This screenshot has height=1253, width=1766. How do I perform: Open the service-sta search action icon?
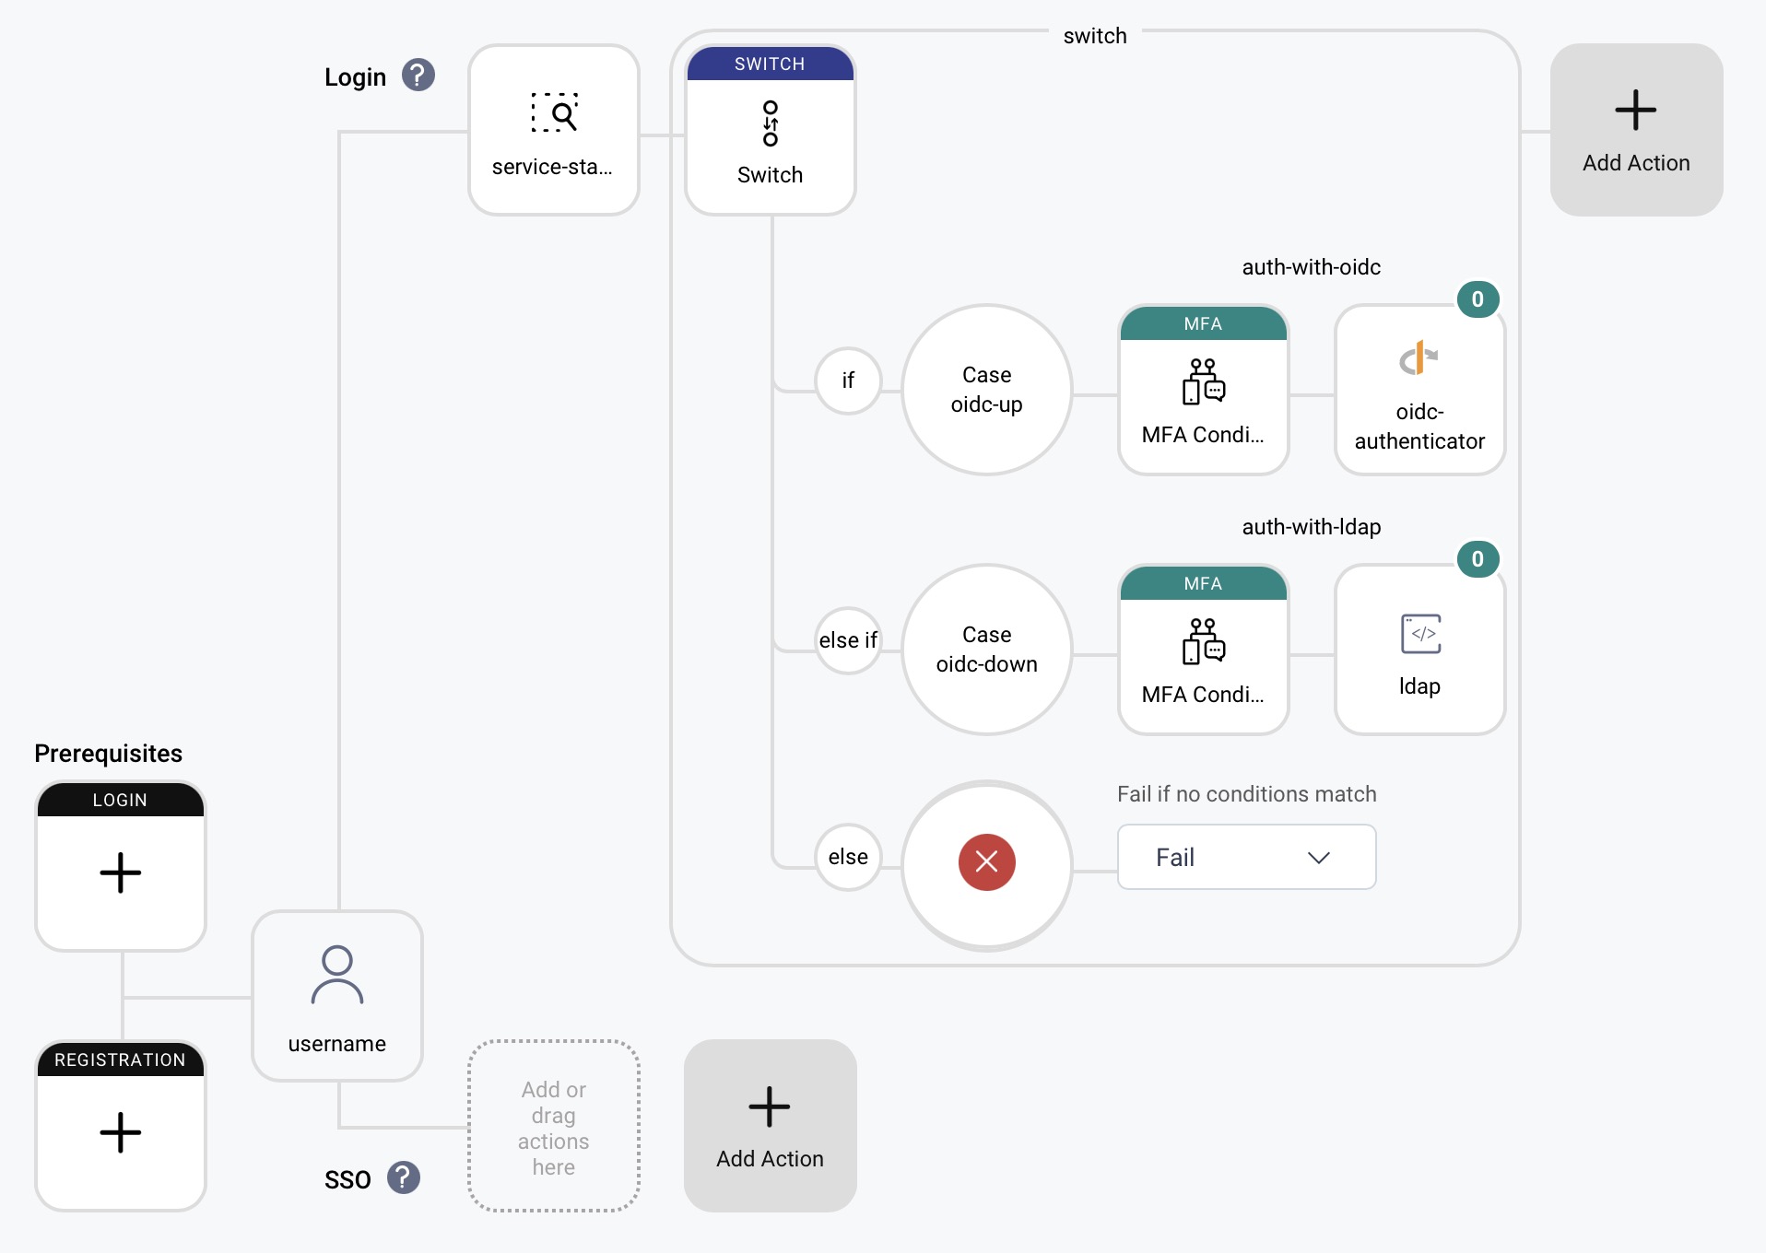(553, 113)
